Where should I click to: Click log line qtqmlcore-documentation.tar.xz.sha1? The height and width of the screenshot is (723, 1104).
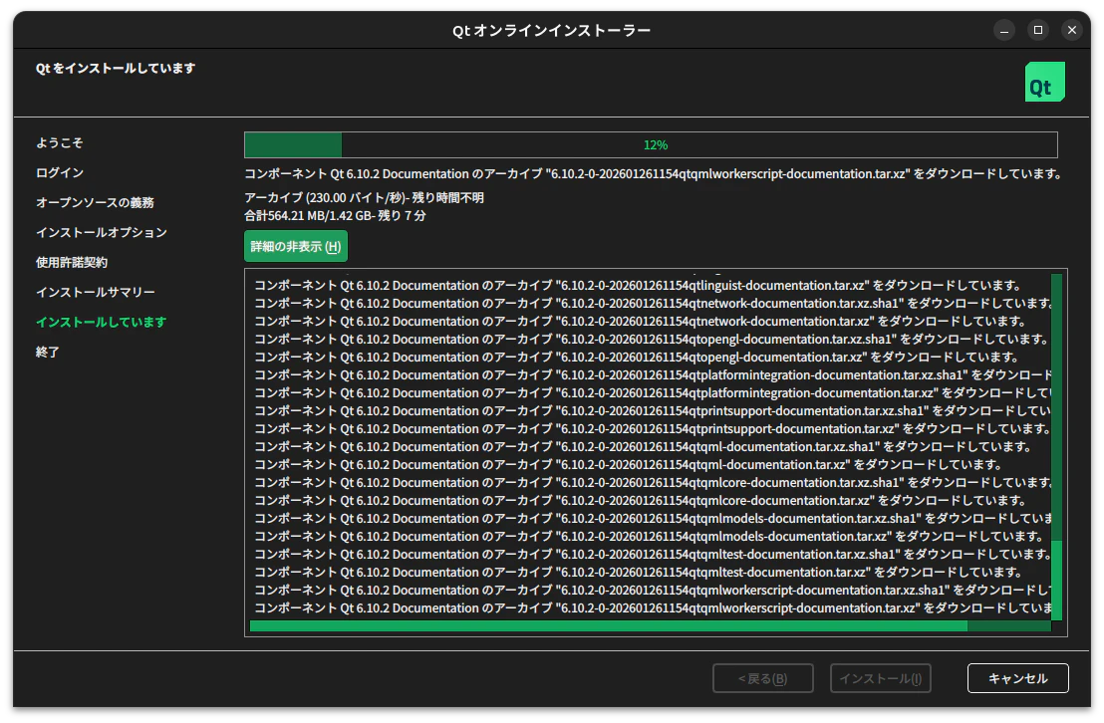(x=653, y=483)
